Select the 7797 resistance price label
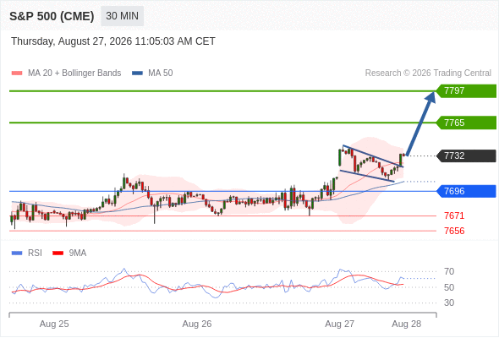 click(466, 91)
